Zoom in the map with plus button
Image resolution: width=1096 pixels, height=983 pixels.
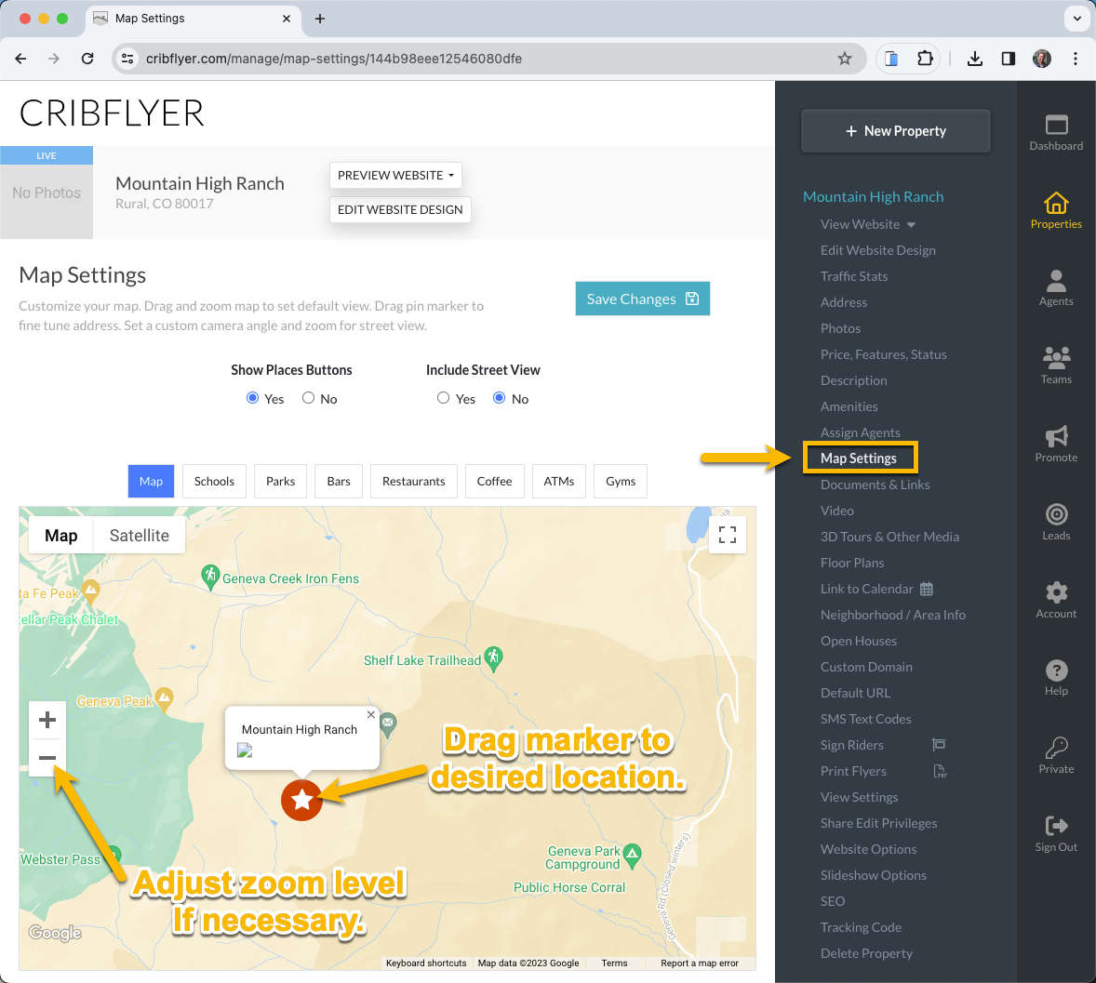pos(47,720)
